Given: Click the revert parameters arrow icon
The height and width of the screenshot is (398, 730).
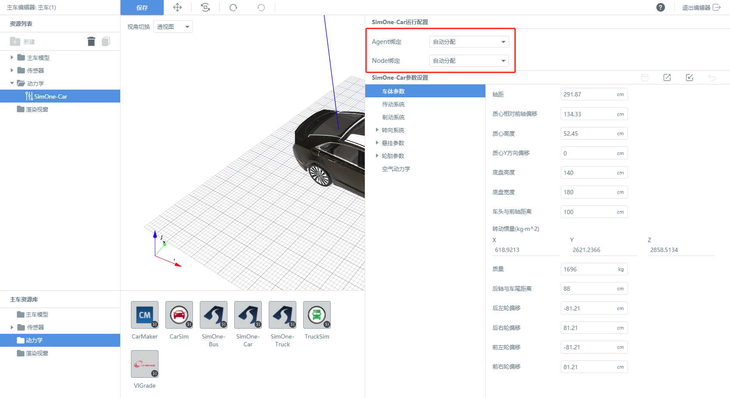Looking at the screenshot, I should click(712, 78).
